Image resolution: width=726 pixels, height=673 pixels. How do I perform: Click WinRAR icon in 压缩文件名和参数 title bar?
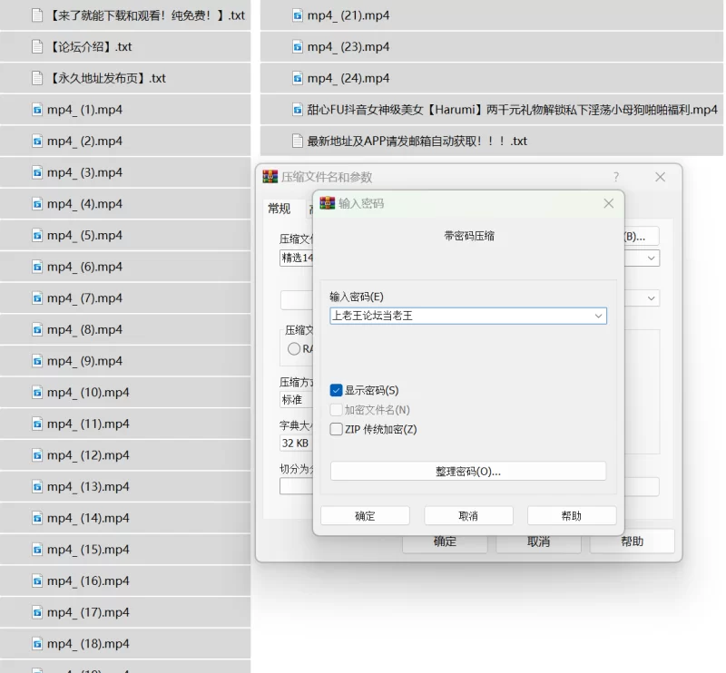[x=270, y=176]
